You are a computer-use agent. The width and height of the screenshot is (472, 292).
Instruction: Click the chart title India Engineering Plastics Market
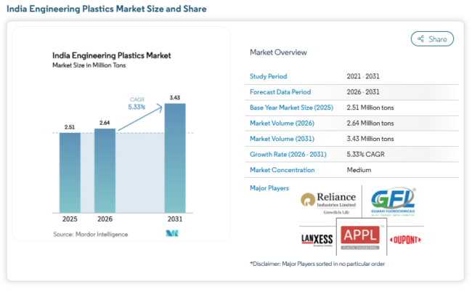[111, 56]
